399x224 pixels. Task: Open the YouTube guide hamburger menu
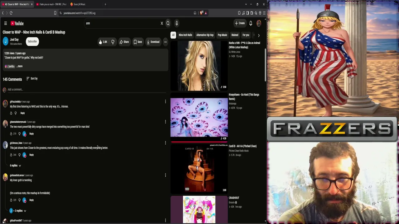tap(5, 23)
